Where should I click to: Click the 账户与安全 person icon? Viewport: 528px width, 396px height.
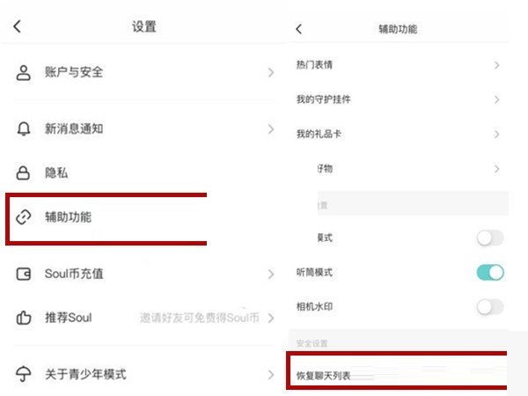click(24, 72)
